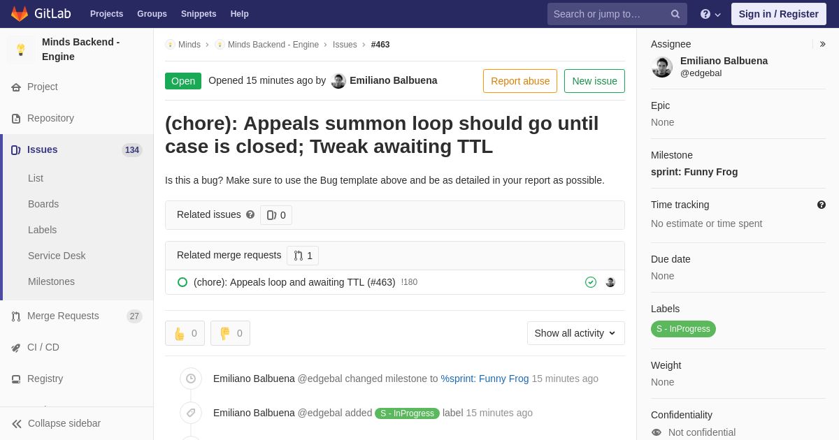This screenshot has width=839, height=440.
Task: Click the Project home icon
Action: pyautogui.click(x=16, y=87)
